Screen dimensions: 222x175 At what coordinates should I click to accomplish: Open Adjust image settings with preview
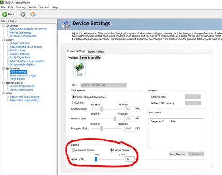(x=28, y=29)
